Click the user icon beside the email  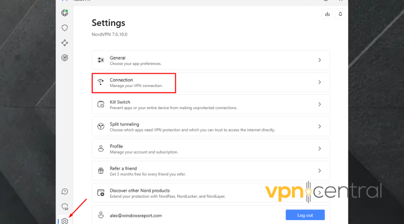tap(101, 215)
